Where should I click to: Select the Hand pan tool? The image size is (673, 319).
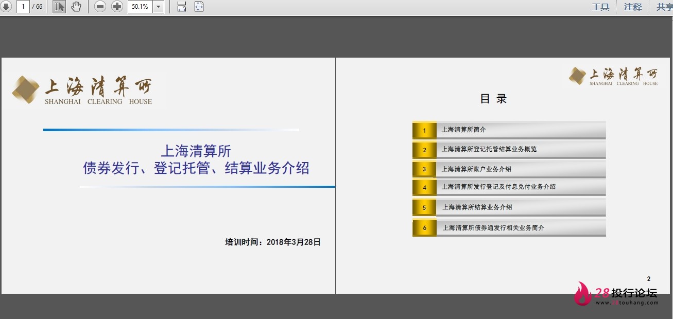pos(76,7)
